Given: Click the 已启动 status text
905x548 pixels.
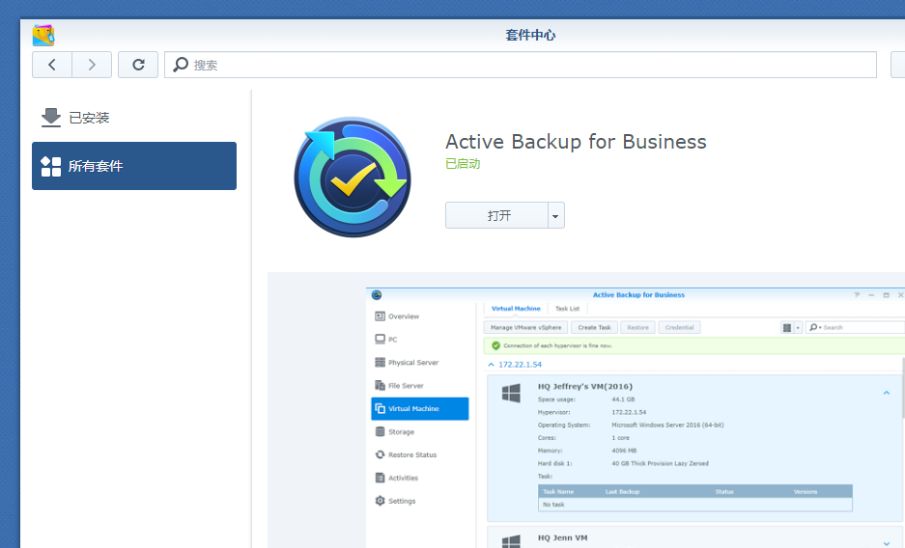Looking at the screenshot, I should coord(463,164).
